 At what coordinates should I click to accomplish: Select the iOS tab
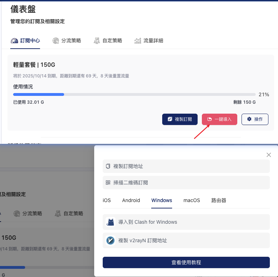(107, 200)
